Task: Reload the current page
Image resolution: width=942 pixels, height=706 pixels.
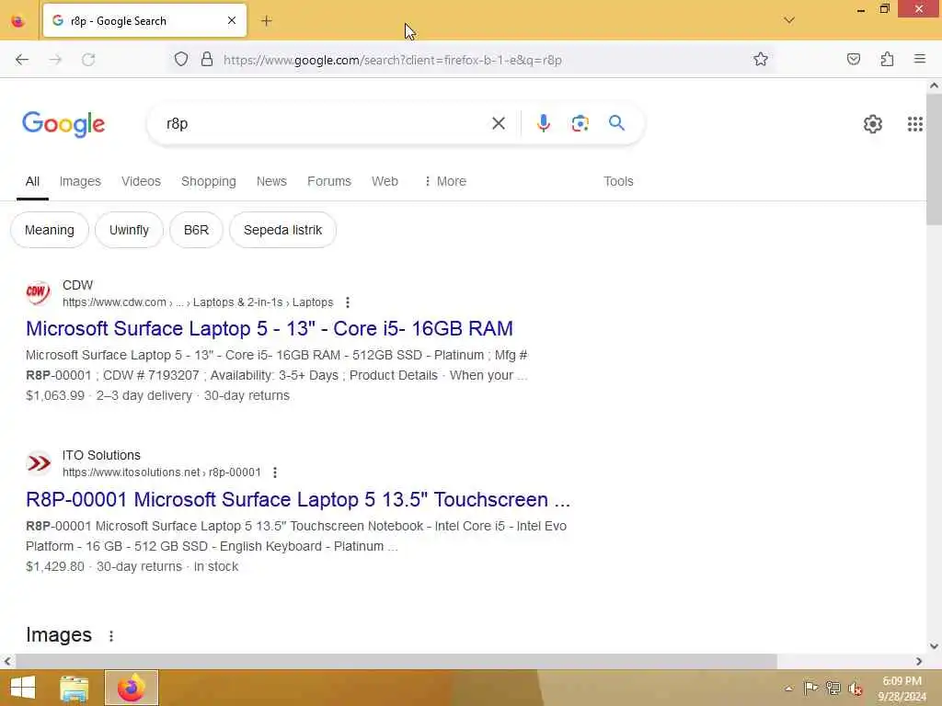Action: (88, 60)
